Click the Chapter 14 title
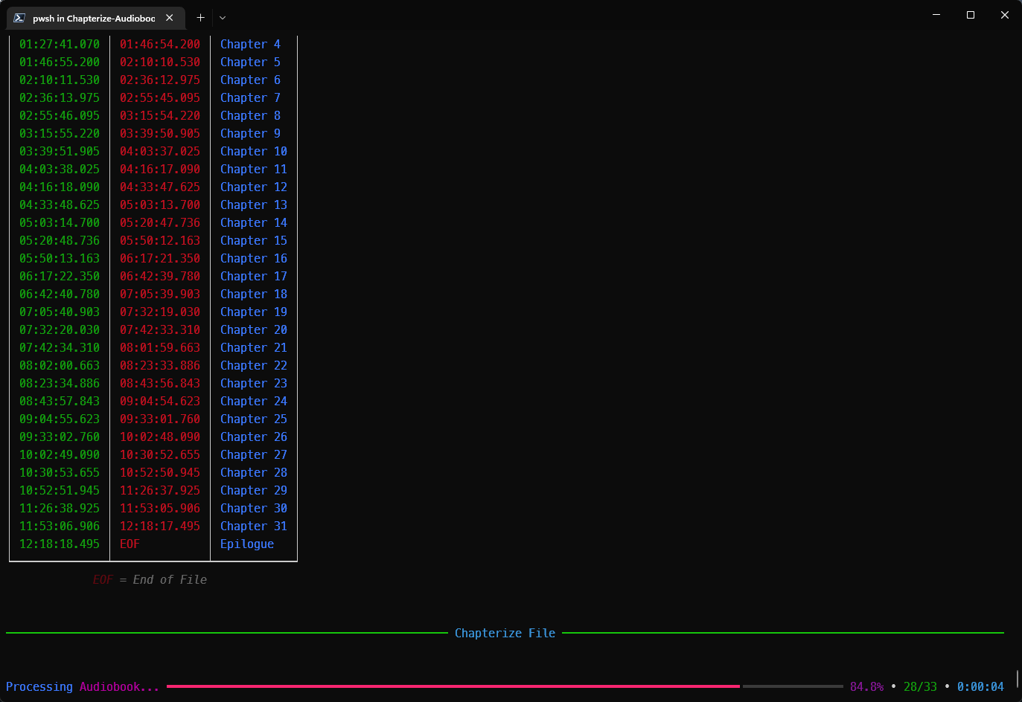 (x=254, y=223)
